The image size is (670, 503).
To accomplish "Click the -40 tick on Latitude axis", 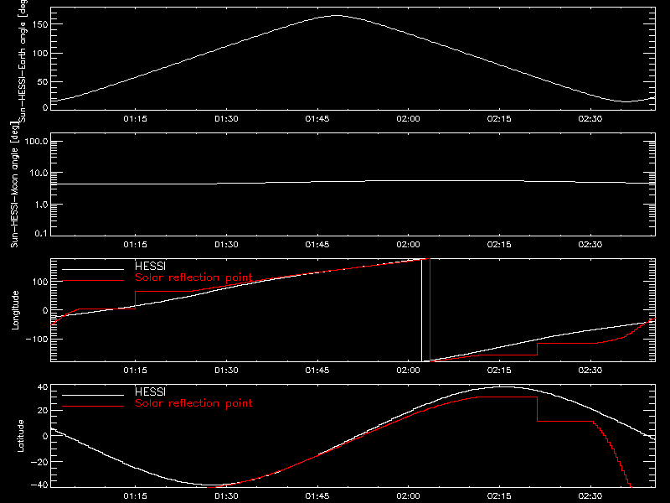I will click(x=40, y=485).
